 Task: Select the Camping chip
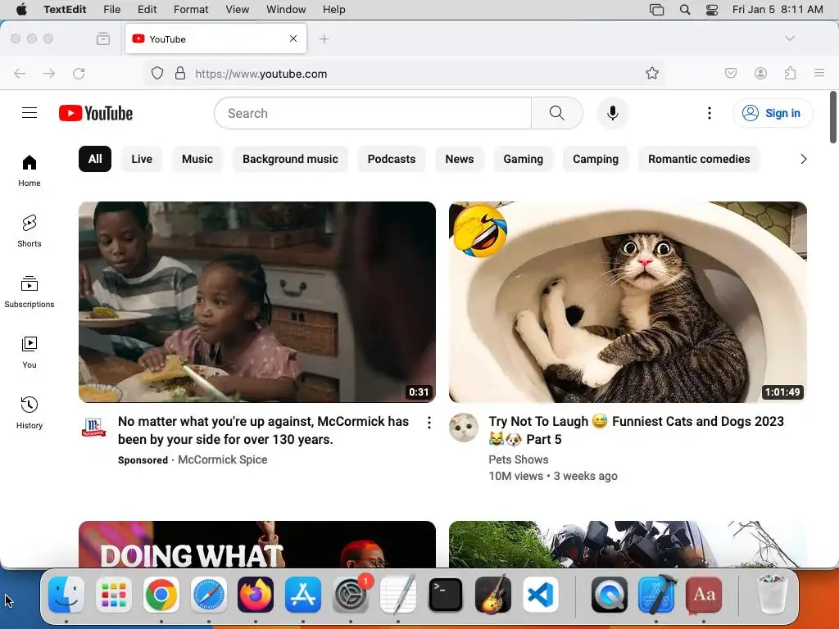(x=596, y=159)
